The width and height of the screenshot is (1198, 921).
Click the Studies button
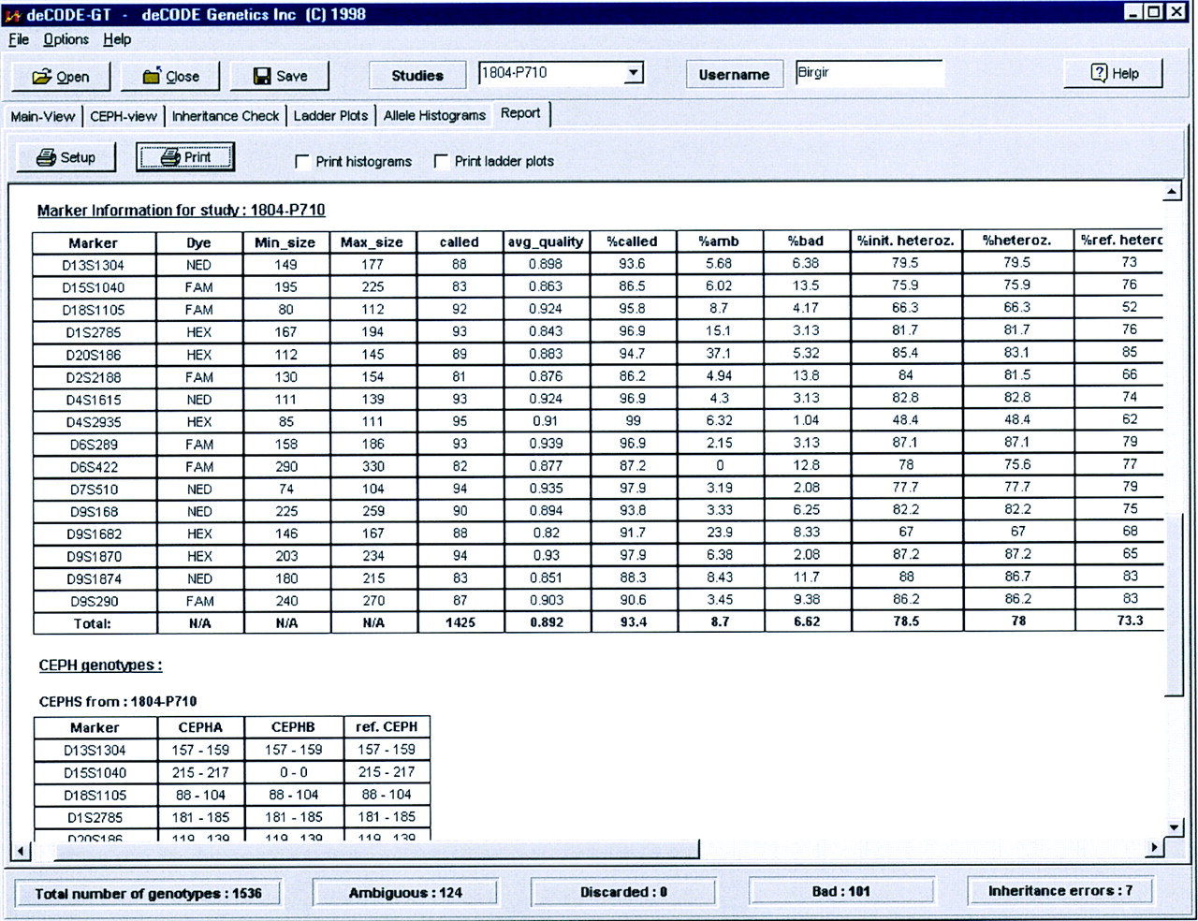[x=416, y=76]
